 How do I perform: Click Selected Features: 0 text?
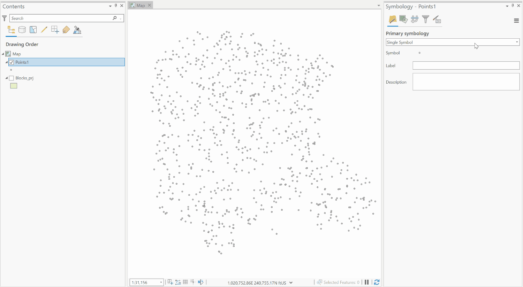click(x=341, y=282)
